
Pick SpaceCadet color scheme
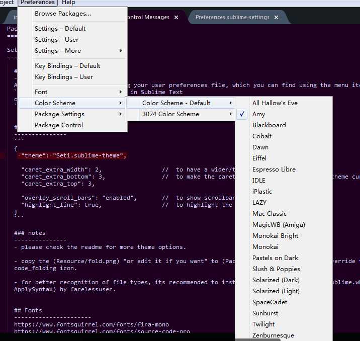(x=284, y=302)
